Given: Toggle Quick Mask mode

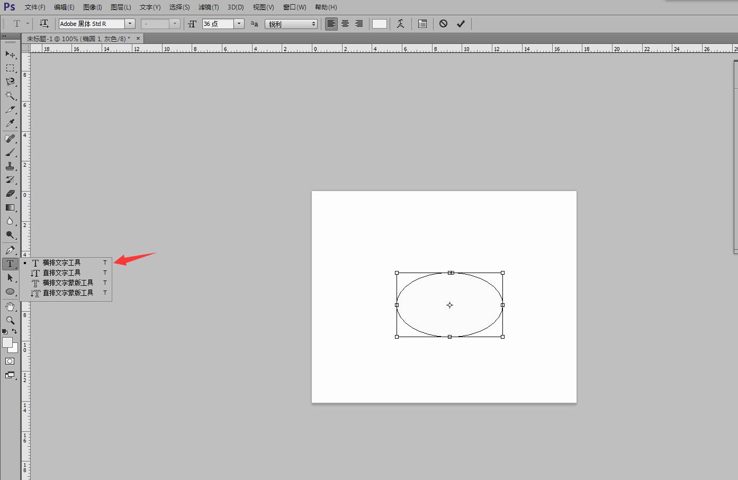Looking at the screenshot, I should coord(10,361).
